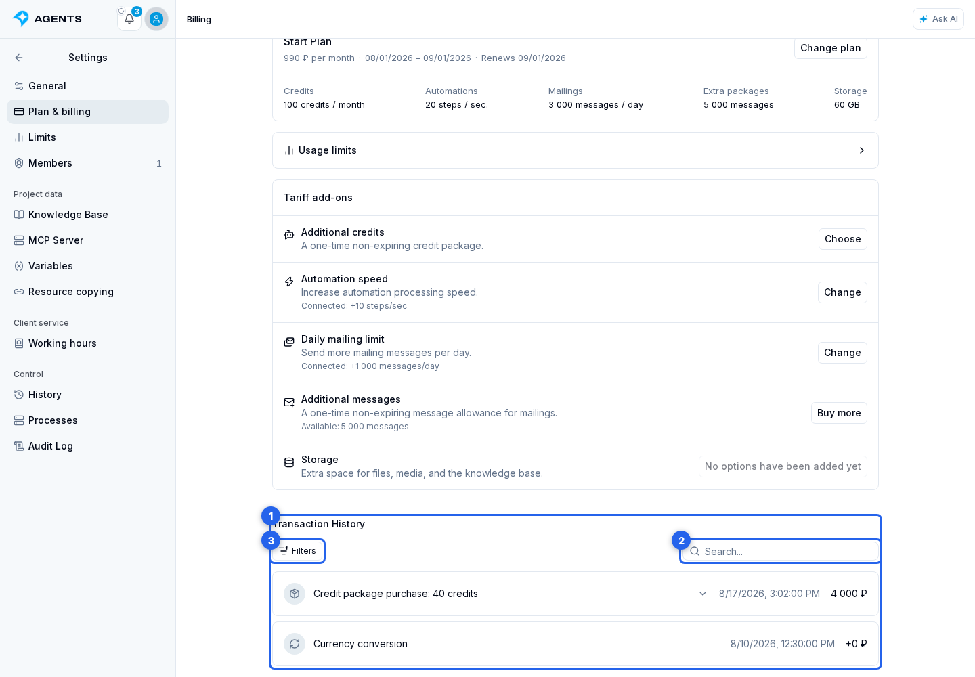975x677 pixels.
Task: Click the Processes stack icon
Action: point(19,420)
